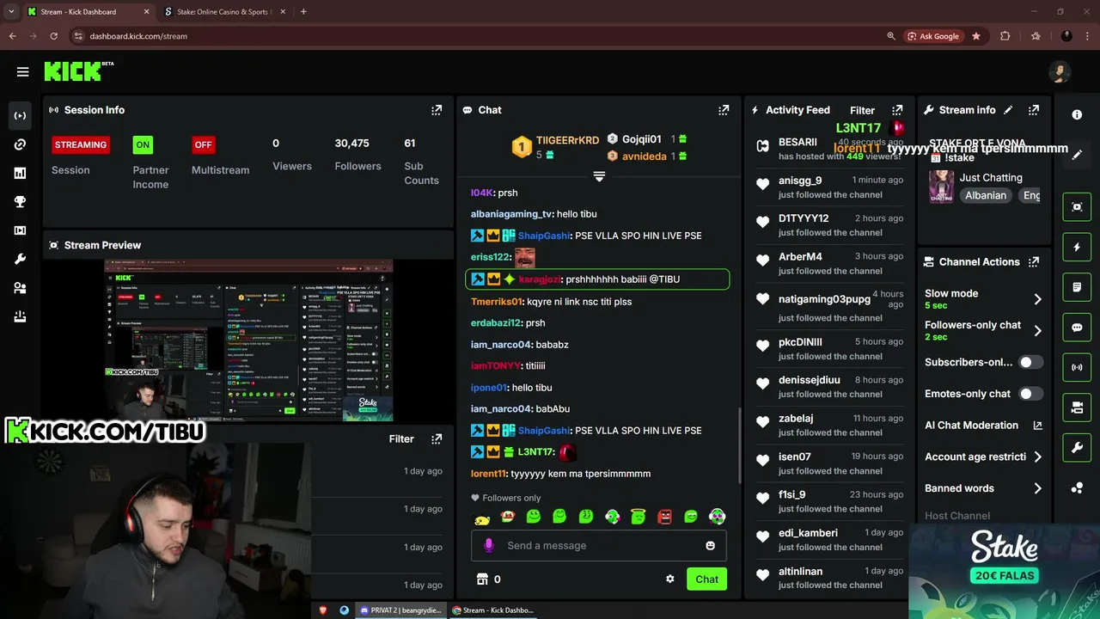Pop out the Chat panel
1100x619 pixels.
[x=724, y=110]
